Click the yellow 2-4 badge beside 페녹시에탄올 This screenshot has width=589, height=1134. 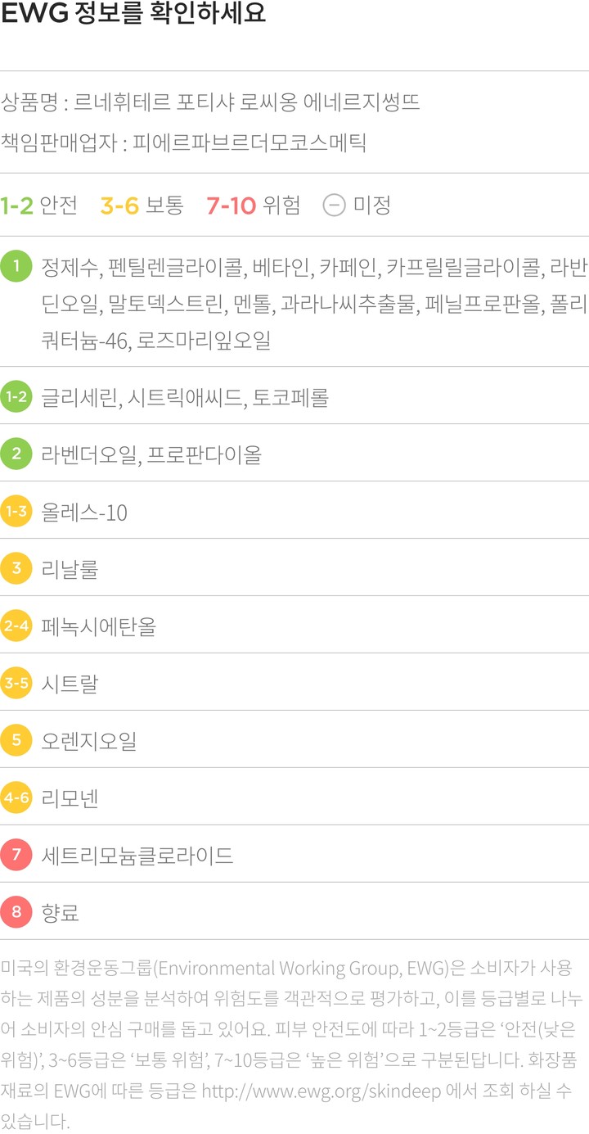click(16, 626)
